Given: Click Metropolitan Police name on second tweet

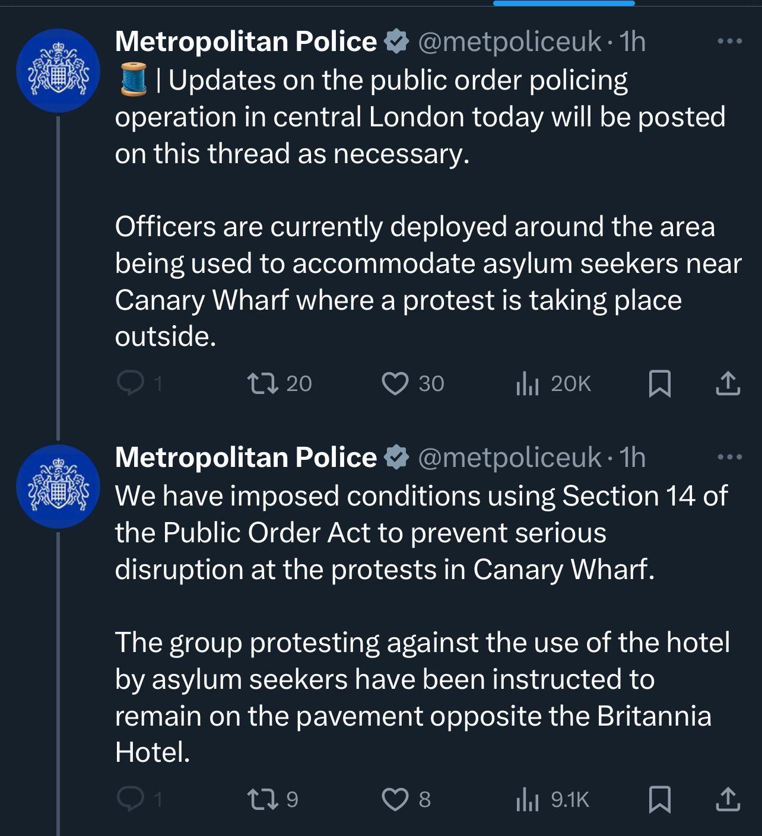Looking at the screenshot, I should (x=246, y=457).
